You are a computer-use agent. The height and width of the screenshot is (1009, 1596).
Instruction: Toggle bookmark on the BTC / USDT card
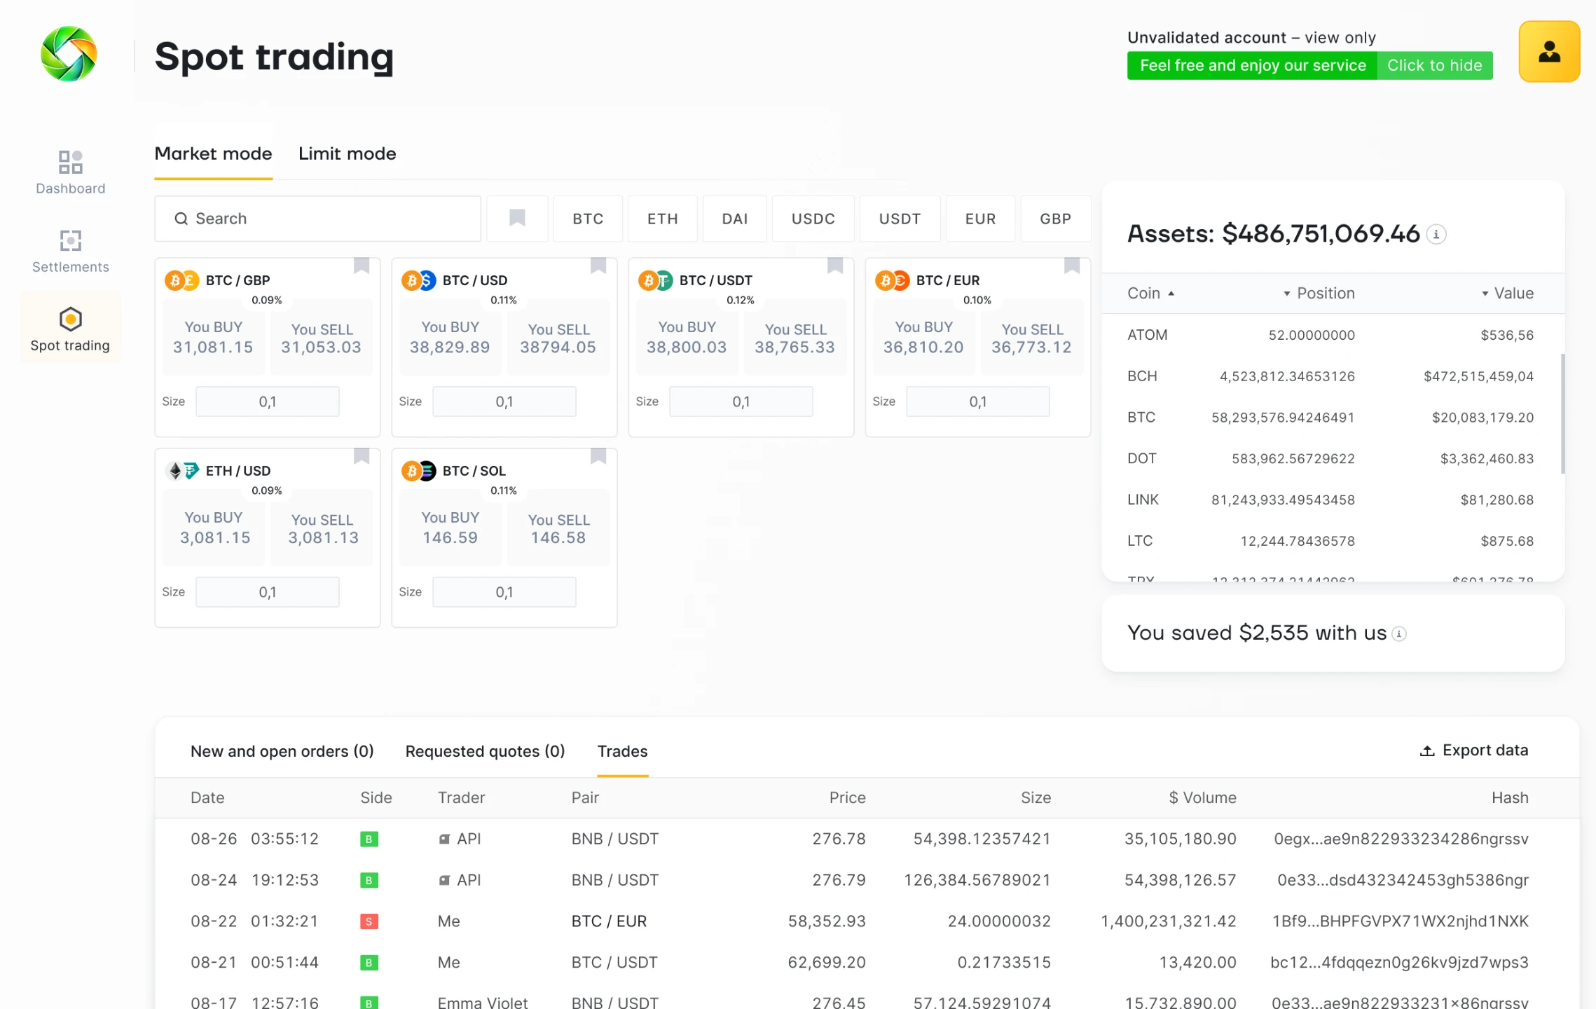pos(834,266)
